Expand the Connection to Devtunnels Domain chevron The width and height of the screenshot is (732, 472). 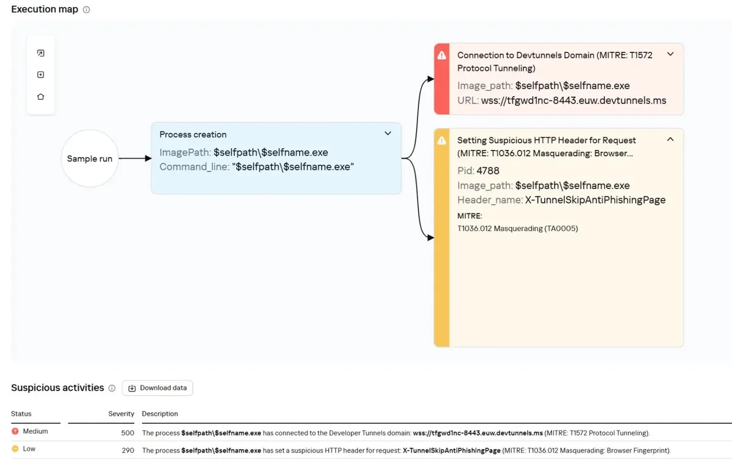coord(670,54)
